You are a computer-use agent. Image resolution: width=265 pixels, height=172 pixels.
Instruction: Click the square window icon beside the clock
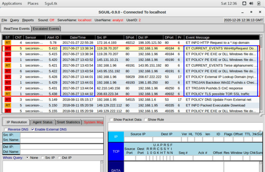(244, 3)
